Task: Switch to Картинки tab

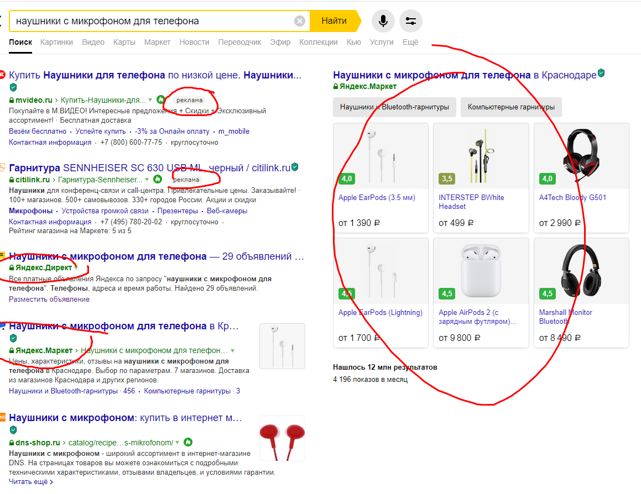Action: (56, 42)
